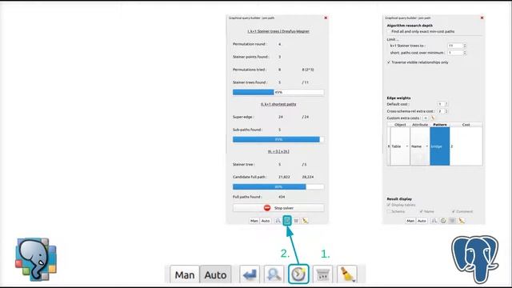512x288 pixels.
Task: Click broom icon beside Custom extra costs
Action: (433, 118)
